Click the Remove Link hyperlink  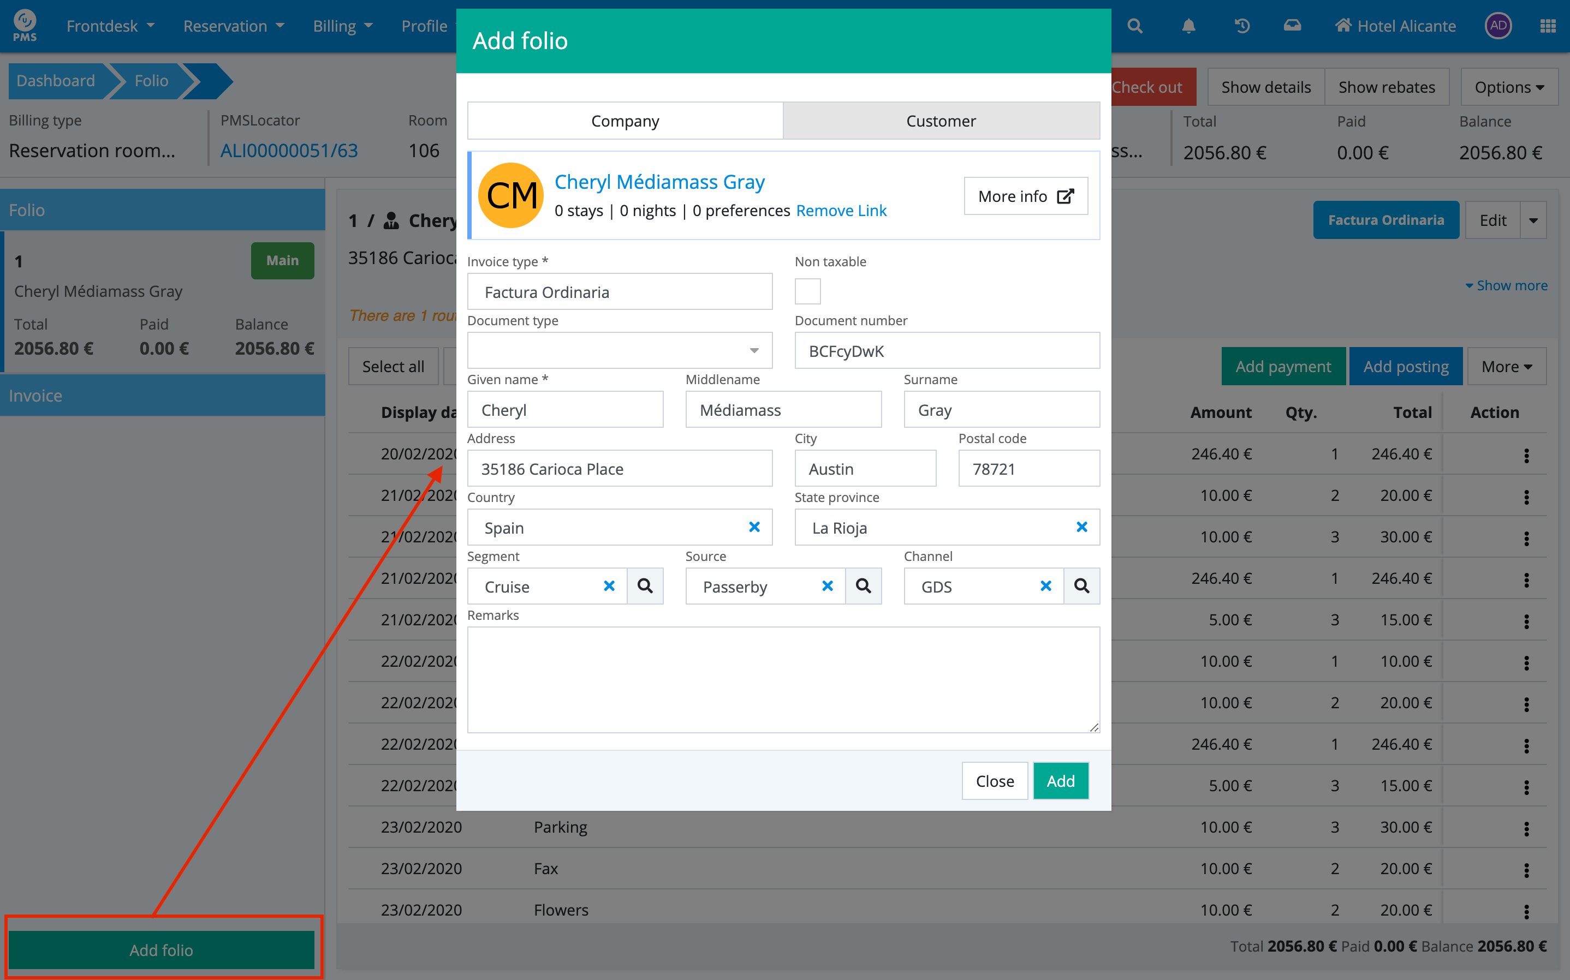(841, 211)
